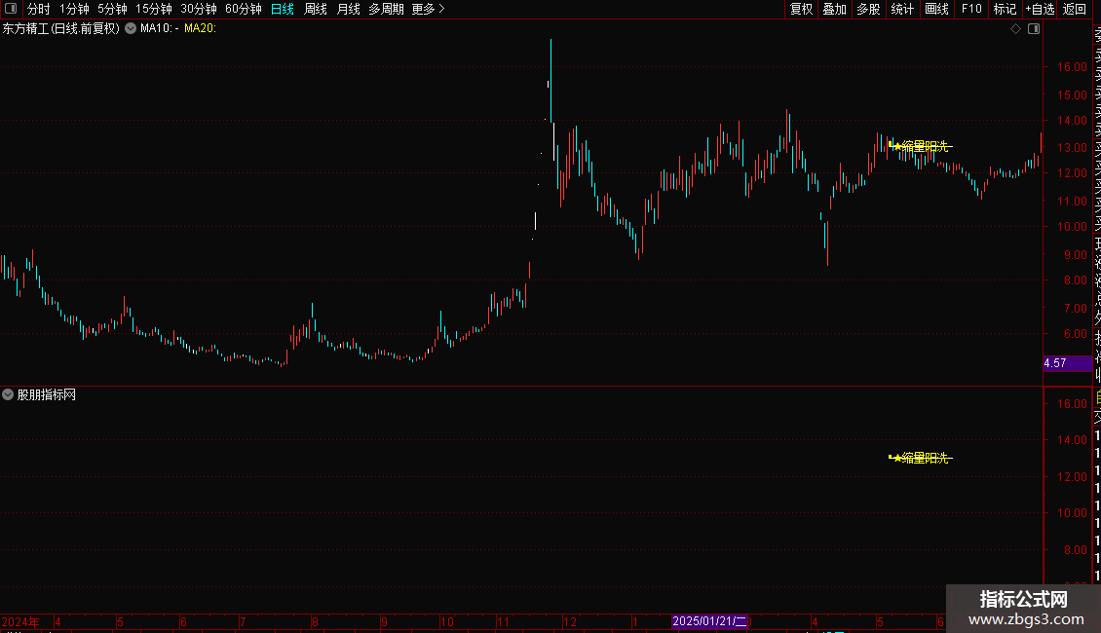
Task: Open the 统计 statistics tool
Action: [x=902, y=9]
